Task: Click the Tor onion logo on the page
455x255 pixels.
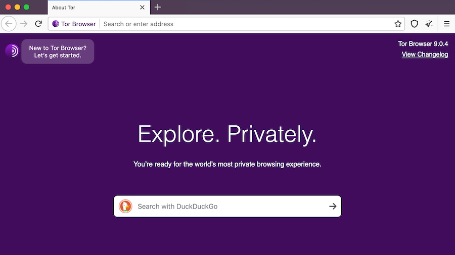Action: click(12, 50)
